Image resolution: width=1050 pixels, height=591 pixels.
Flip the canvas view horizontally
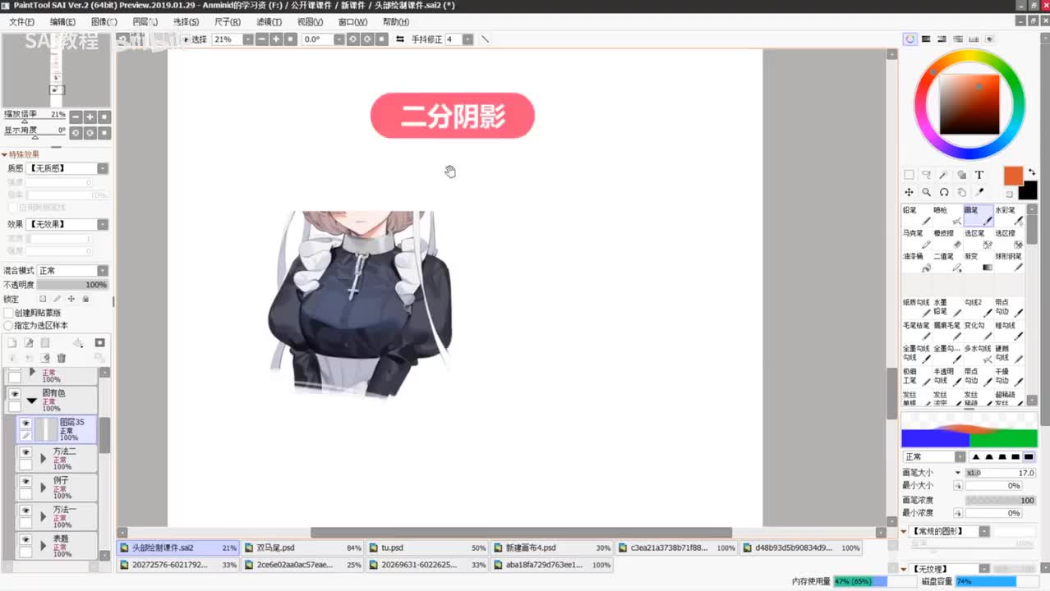click(x=400, y=39)
